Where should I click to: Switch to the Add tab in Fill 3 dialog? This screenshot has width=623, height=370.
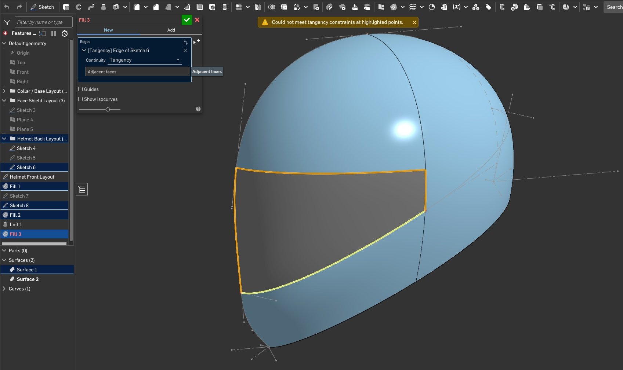click(171, 30)
